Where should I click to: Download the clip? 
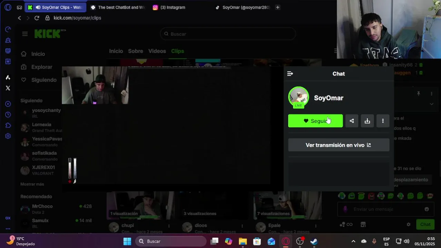[367, 121]
